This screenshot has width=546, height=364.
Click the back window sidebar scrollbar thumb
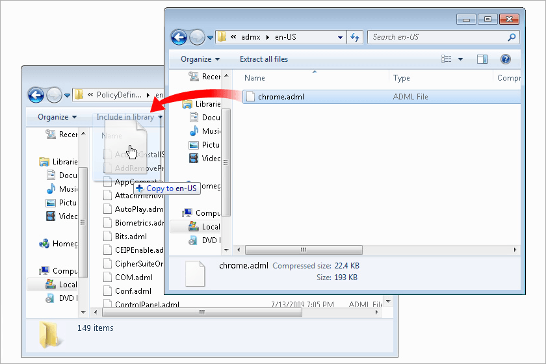[83, 222]
